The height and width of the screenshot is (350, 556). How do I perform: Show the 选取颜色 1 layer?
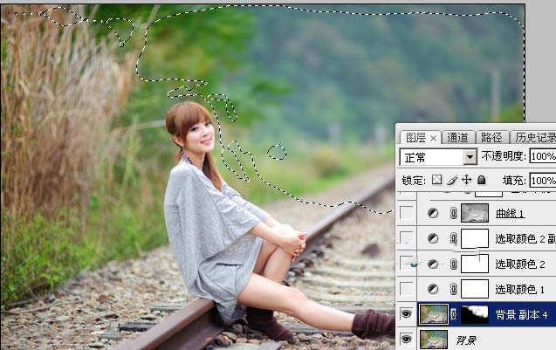point(407,289)
